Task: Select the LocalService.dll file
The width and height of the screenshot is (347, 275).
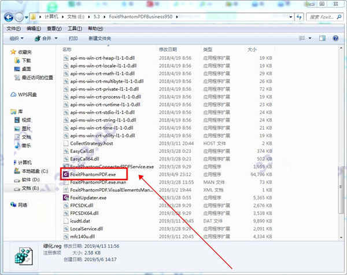Action: [86, 229]
